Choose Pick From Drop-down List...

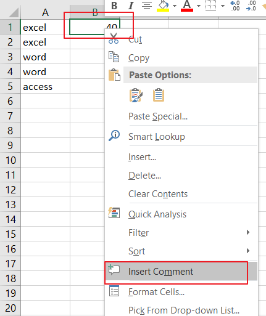[184, 310]
